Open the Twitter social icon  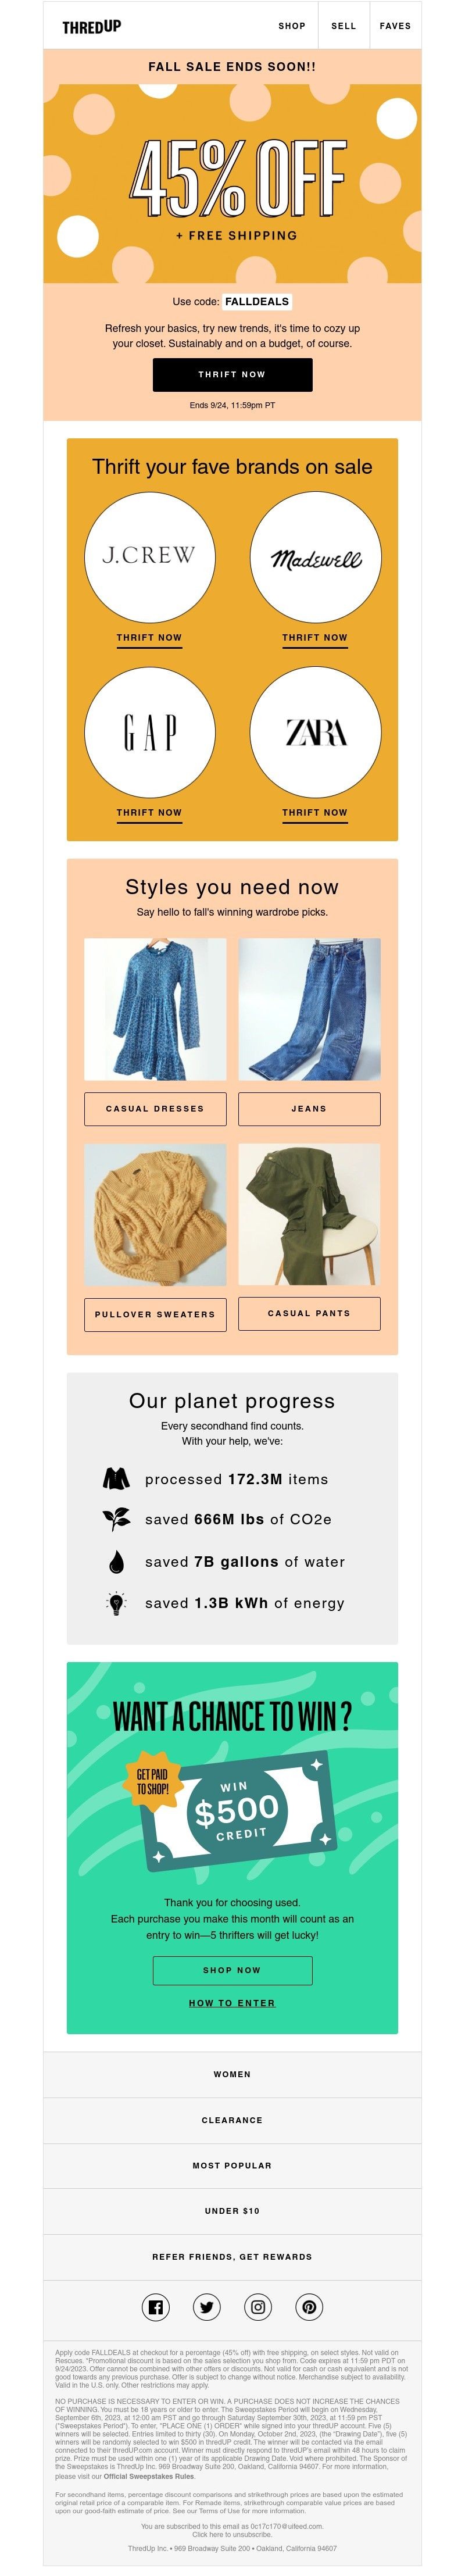pyautogui.click(x=207, y=2307)
